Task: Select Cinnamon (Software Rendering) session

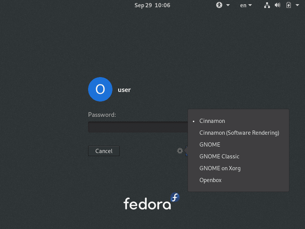Action: [x=239, y=132]
